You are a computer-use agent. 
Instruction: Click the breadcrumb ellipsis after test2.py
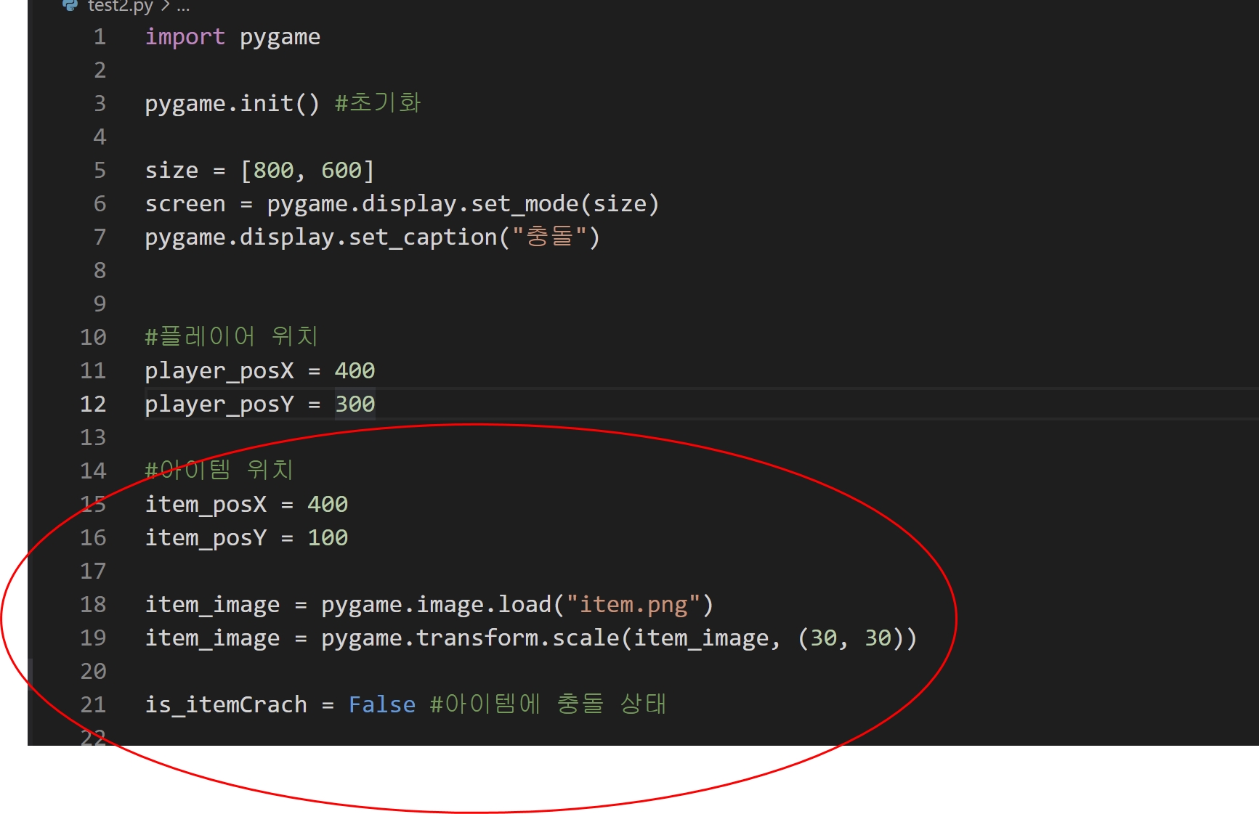[x=183, y=7]
